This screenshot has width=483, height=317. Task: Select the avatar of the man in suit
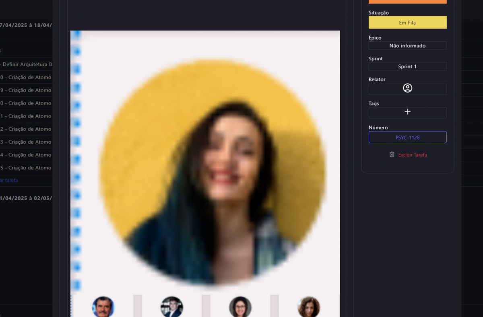tap(172, 307)
